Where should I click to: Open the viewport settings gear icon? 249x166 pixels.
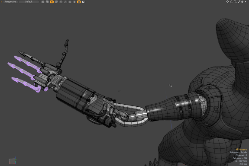[x=243, y=2]
